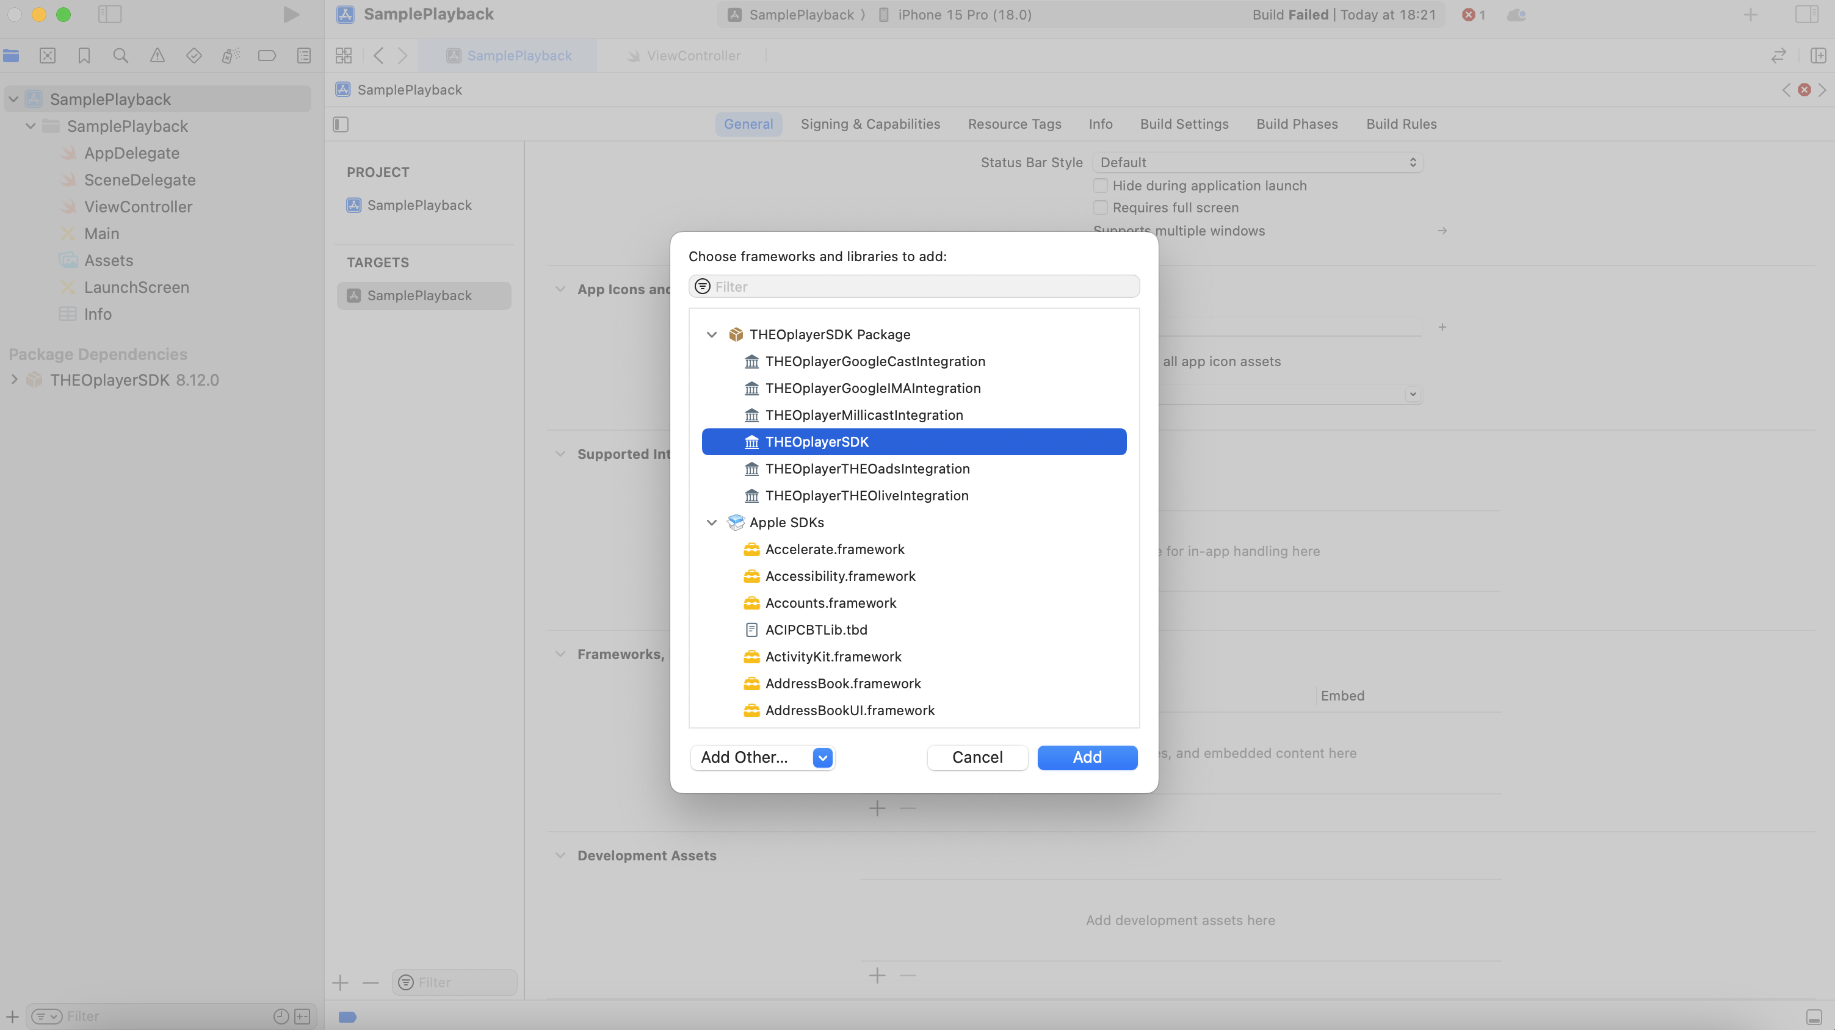Viewport: 1835px width, 1030px height.
Task: Enable Hide during application launch checkbox
Action: 1101,185
